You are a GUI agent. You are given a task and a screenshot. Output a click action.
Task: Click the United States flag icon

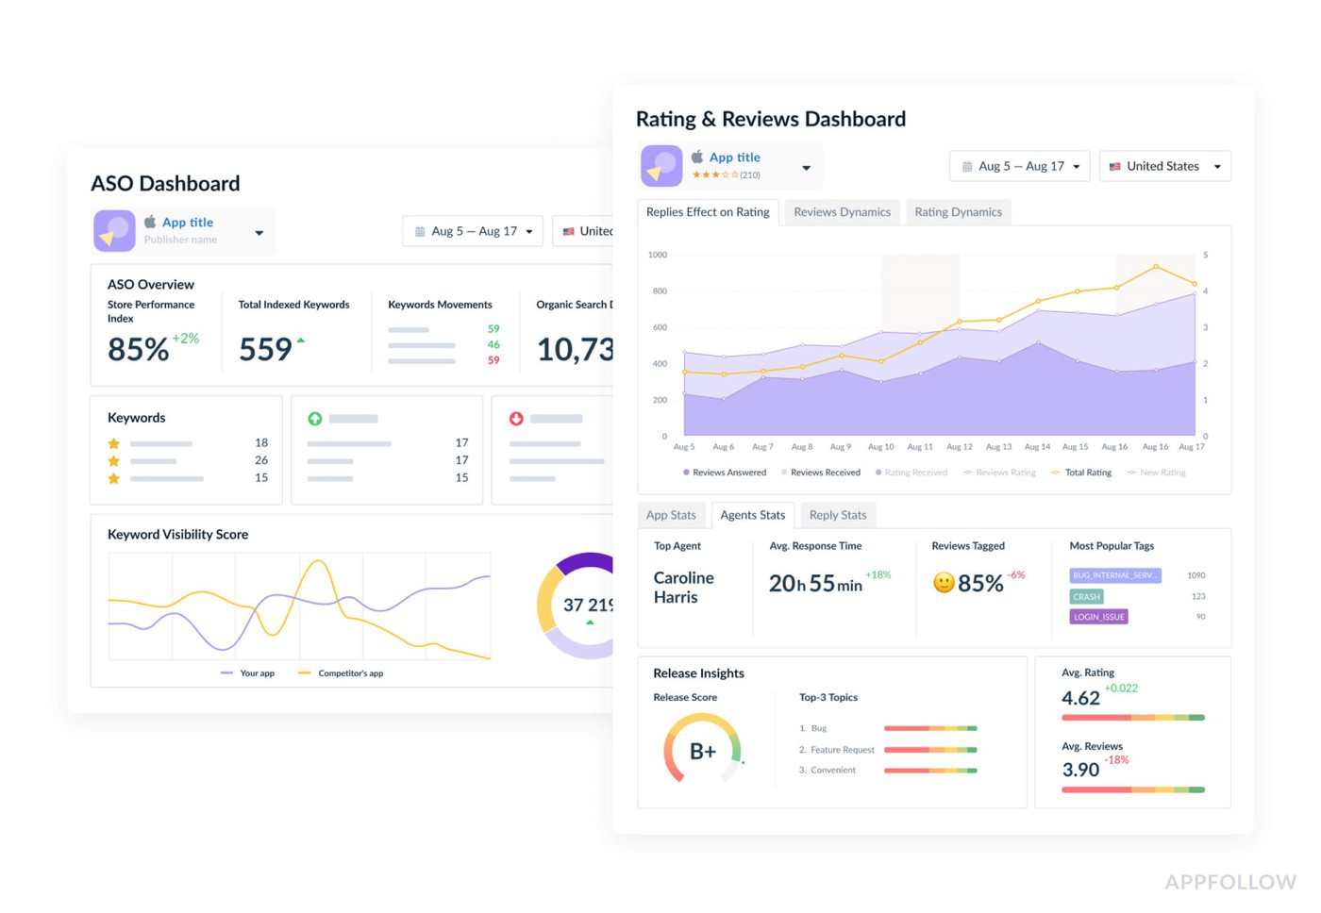[x=1115, y=167]
